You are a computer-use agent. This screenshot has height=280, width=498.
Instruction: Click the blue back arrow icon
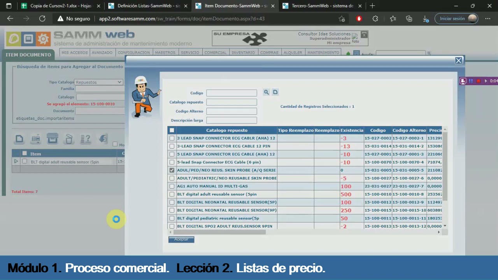(103, 138)
